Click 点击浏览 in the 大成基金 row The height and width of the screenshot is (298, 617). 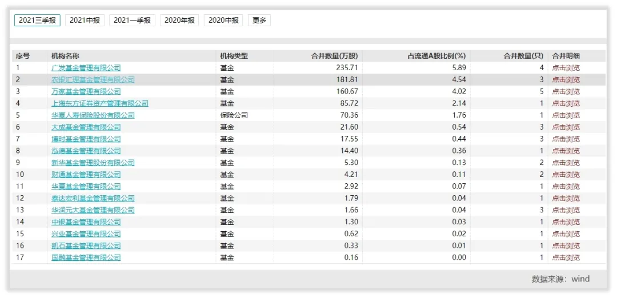coord(566,127)
